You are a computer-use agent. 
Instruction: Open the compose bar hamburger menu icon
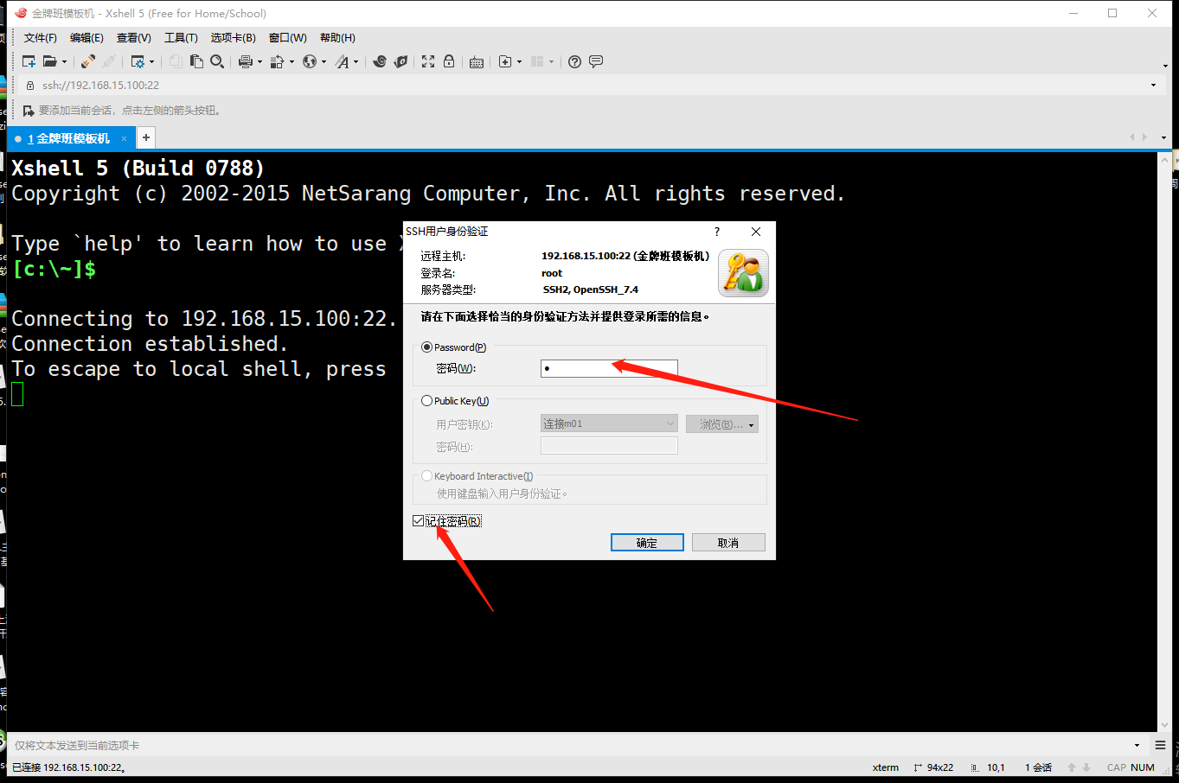[1160, 745]
